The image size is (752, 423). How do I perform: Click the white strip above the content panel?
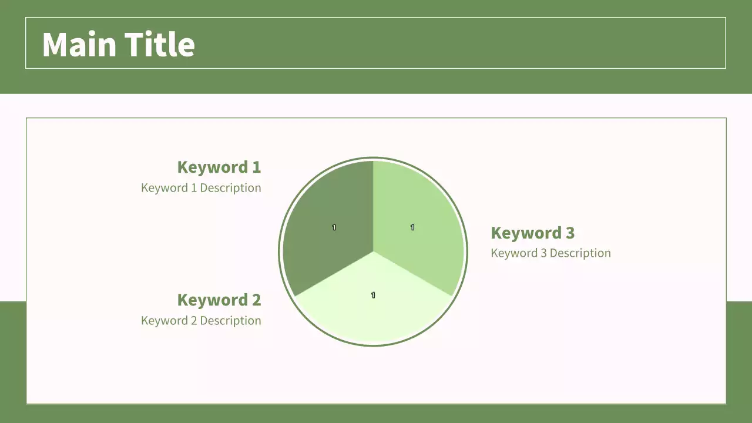pos(376,106)
